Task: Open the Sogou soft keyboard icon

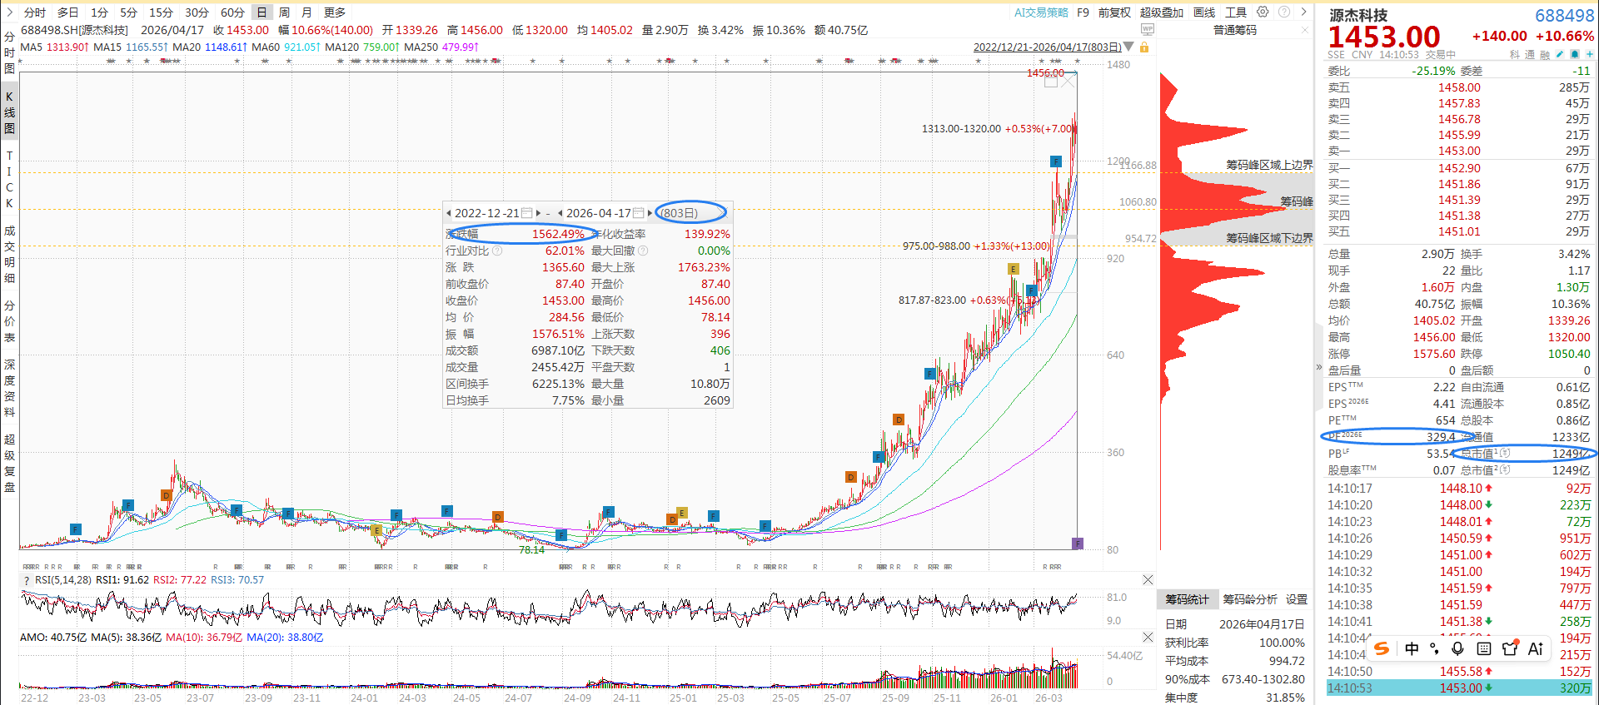Action: tap(1484, 648)
